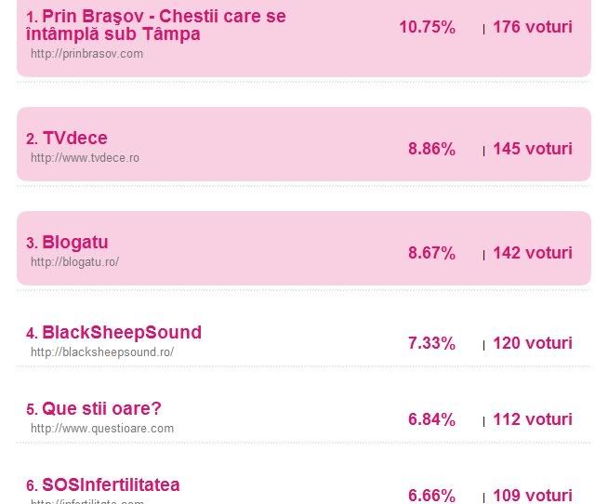The width and height of the screenshot is (608, 504).
Task: Click the 142 voturi count
Action: [x=533, y=253]
